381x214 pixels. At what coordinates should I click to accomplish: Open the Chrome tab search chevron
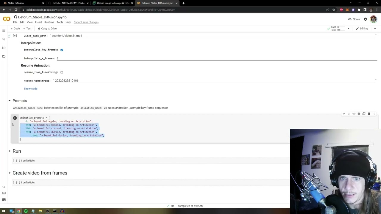point(351,3)
